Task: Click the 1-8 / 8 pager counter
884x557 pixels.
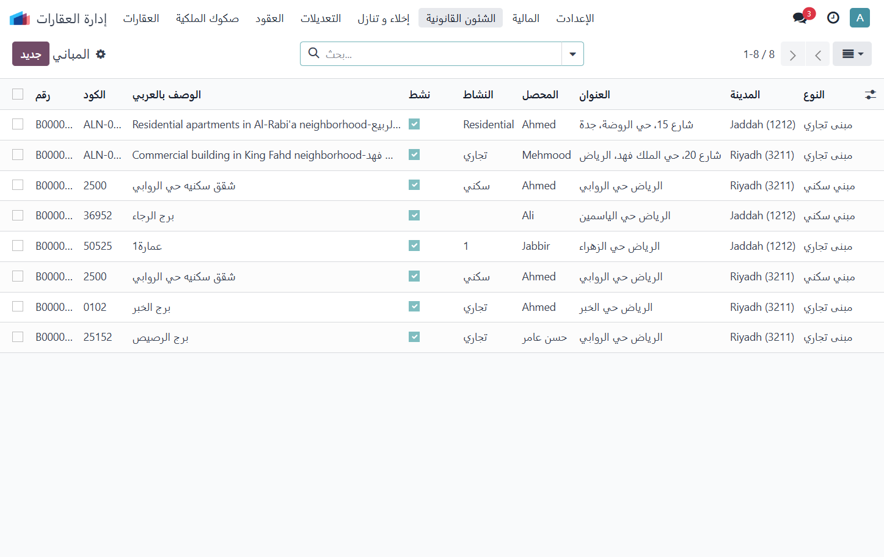Action: click(x=759, y=54)
